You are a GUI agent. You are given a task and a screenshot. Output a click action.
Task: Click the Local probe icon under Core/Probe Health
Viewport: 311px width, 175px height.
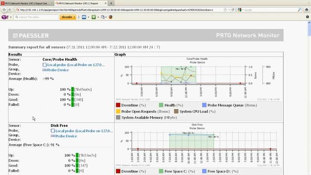(x=45, y=65)
